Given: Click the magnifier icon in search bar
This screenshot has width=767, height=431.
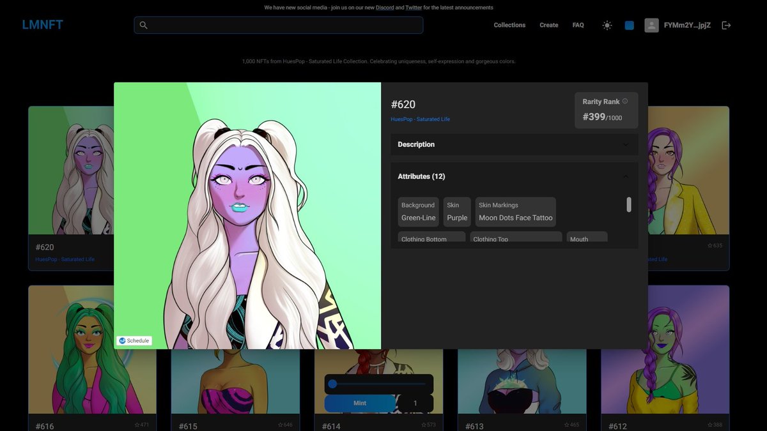Looking at the screenshot, I should coord(144,25).
